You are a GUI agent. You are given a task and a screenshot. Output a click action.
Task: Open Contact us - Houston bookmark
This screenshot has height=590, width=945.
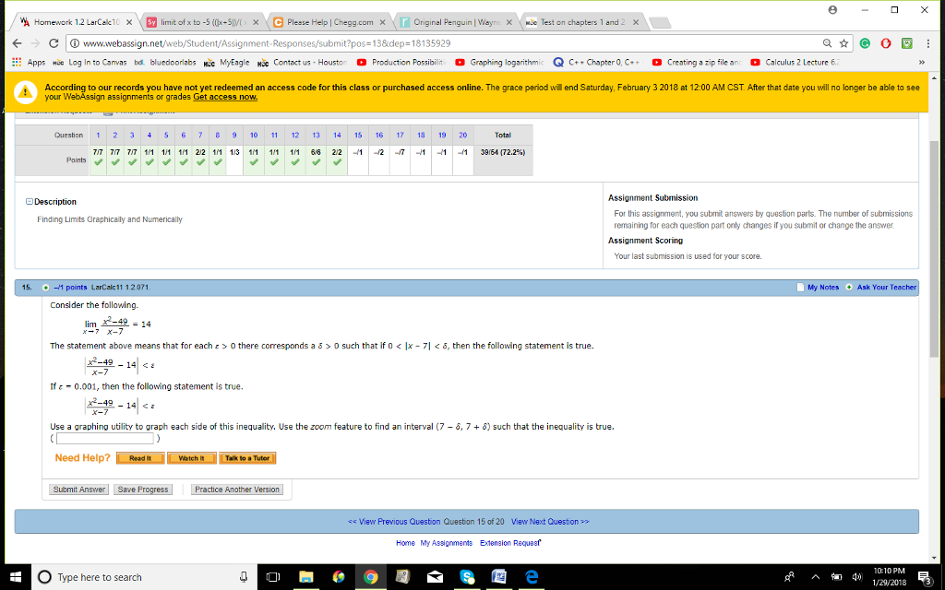click(x=303, y=62)
